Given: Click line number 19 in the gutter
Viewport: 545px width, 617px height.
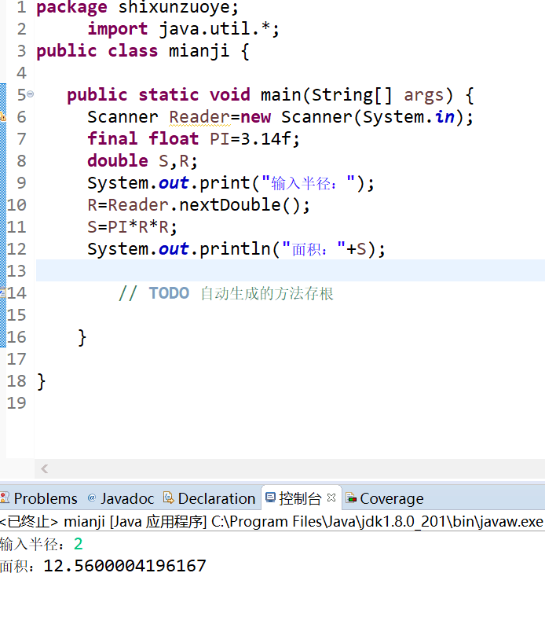Looking at the screenshot, I should point(16,403).
